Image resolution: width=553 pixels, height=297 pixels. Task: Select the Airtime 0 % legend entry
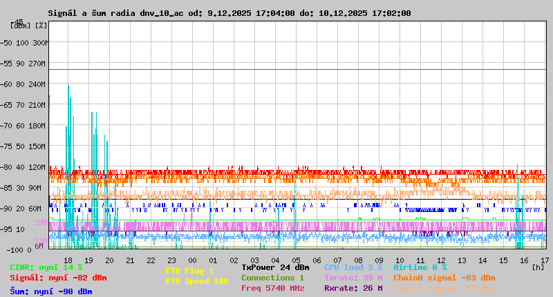click(420, 267)
